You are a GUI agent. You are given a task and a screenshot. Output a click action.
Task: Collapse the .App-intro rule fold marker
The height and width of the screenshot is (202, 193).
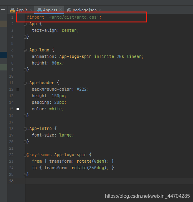click(25, 129)
